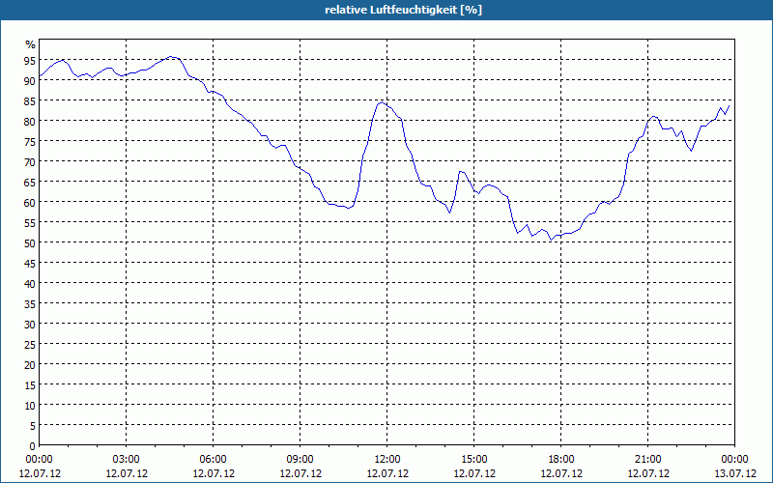Click the 50 value on the y-axis

tap(30, 243)
